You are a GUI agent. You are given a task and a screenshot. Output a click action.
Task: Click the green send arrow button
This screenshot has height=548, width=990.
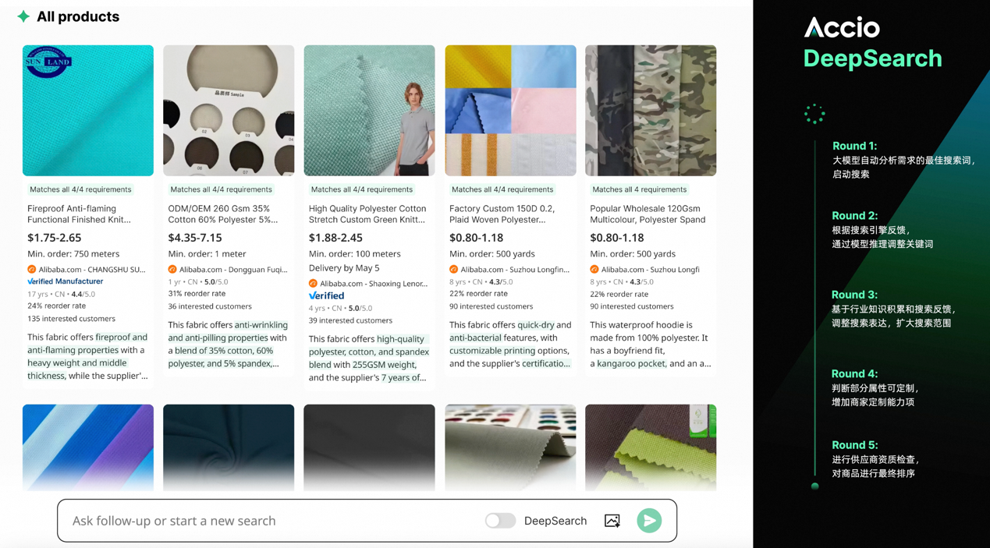coord(648,521)
